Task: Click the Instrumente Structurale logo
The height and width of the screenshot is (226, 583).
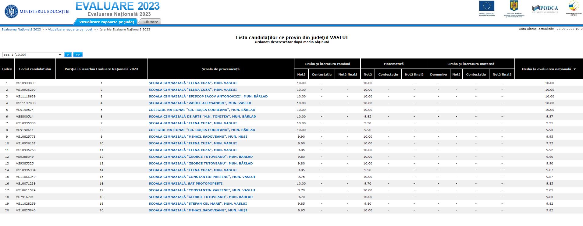Action: 574,8
